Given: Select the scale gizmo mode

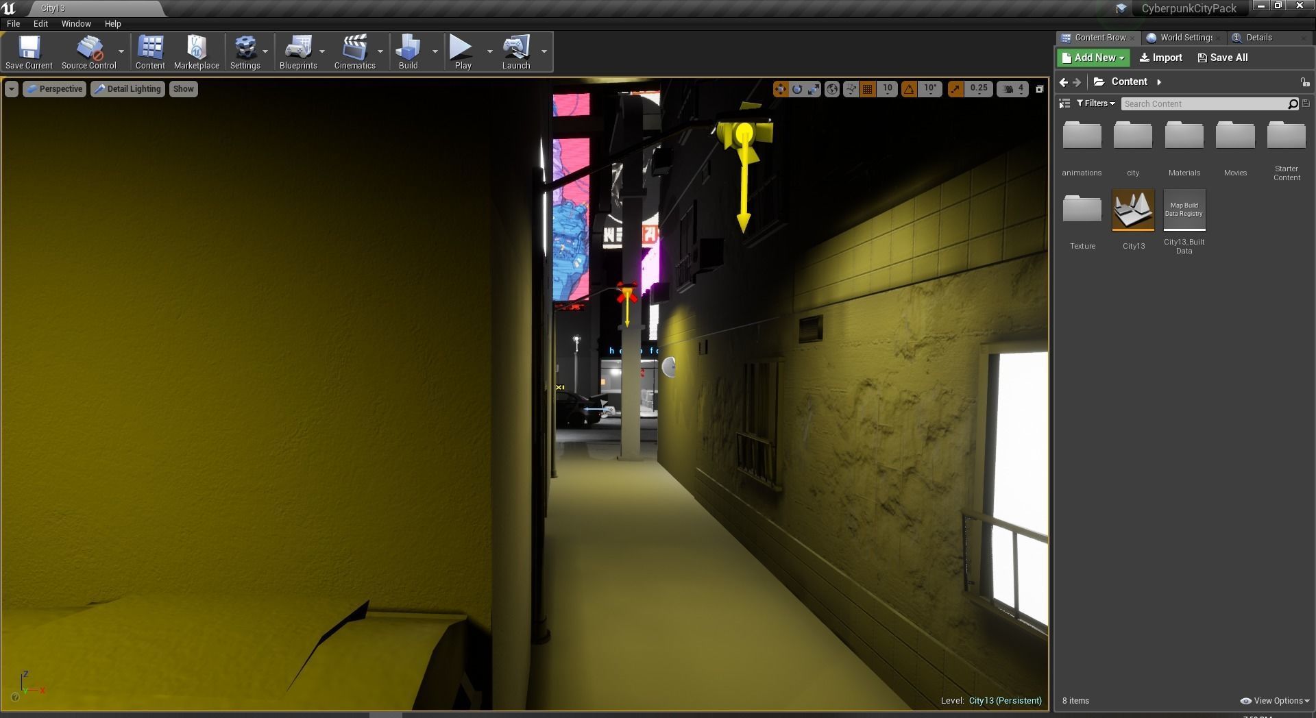Looking at the screenshot, I should [x=814, y=89].
